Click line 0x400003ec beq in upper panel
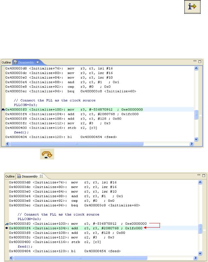The height and width of the screenshot is (262, 208). pos(71,91)
